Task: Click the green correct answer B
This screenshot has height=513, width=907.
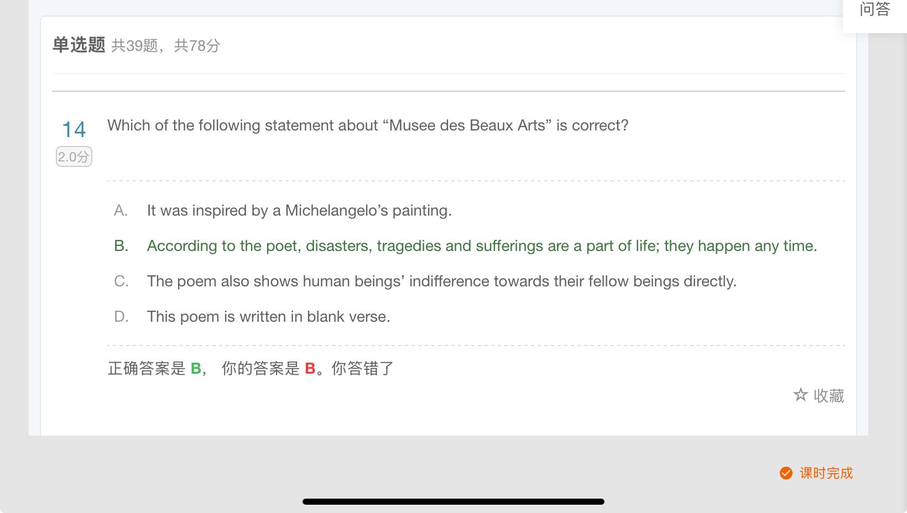Action: click(196, 368)
